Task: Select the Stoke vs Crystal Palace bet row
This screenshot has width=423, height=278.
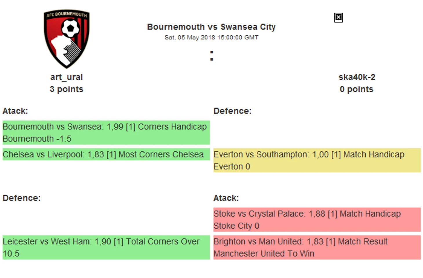Action: click(317, 219)
